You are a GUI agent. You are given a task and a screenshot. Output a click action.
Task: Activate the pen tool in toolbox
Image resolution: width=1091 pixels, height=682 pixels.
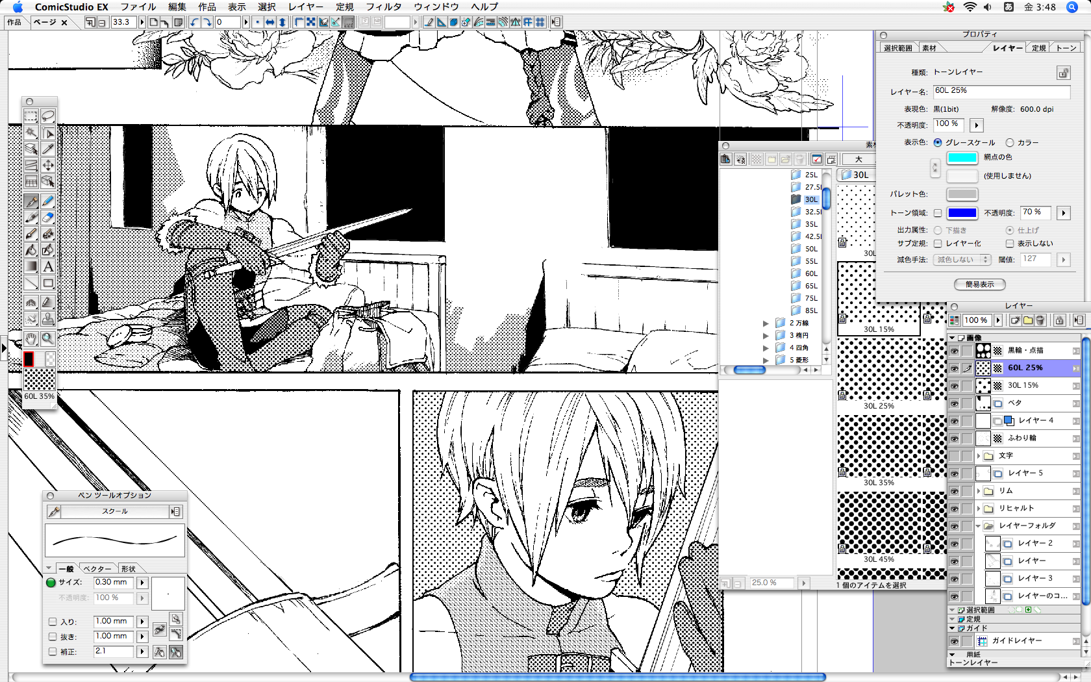coord(31,201)
